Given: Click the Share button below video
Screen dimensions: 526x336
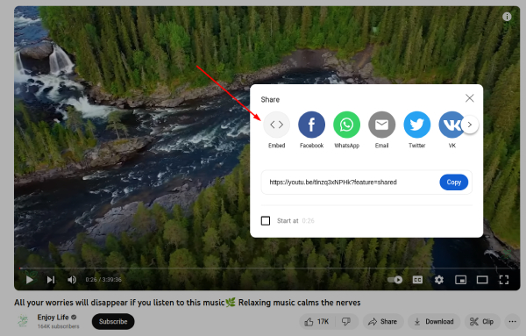Looking at the screenshot, I should [382, 322].
